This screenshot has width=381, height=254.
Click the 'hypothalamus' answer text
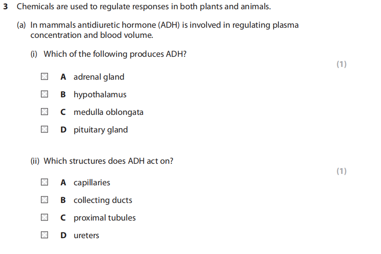click(x=100, y=95)
